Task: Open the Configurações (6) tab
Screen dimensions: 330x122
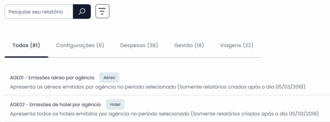Action: (80, 45)
